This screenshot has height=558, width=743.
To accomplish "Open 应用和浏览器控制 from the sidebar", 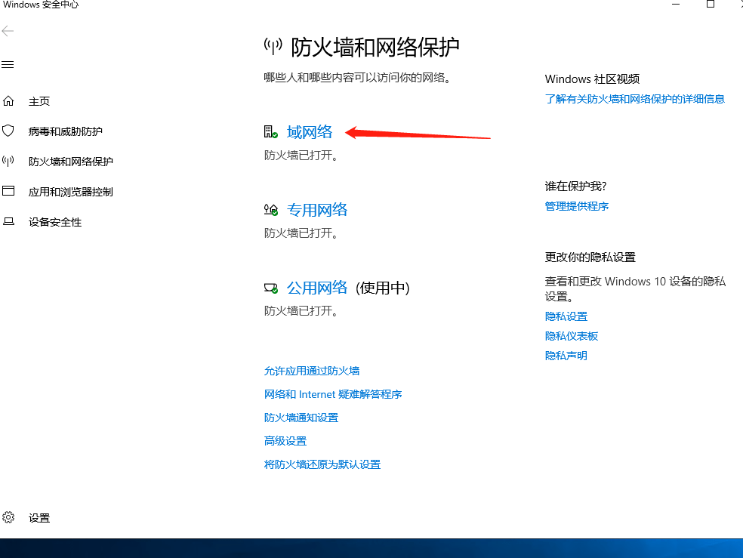I will pos(8,191).
